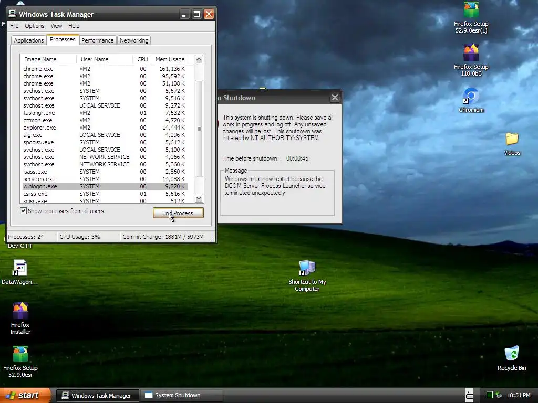Sort processes by CPU column header

142,59
